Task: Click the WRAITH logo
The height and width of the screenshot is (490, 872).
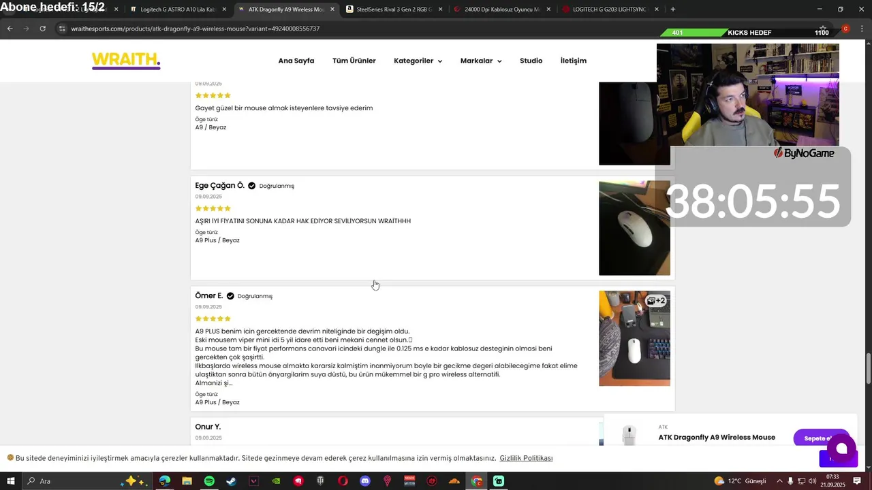Action: (x=126, y=61)
